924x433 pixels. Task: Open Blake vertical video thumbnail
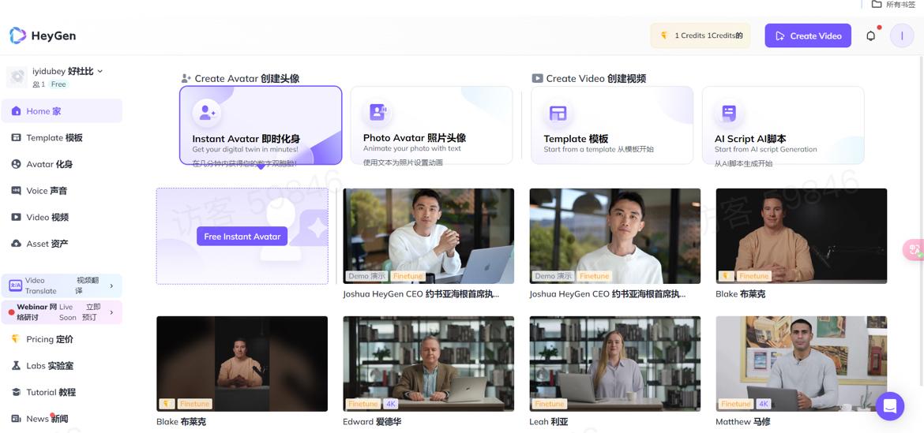click(x=242, y=364)
